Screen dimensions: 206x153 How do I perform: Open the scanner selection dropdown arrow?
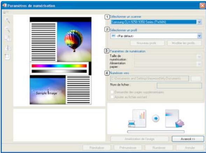199,22
